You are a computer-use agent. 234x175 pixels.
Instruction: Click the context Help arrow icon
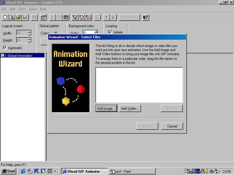(145, 17)
